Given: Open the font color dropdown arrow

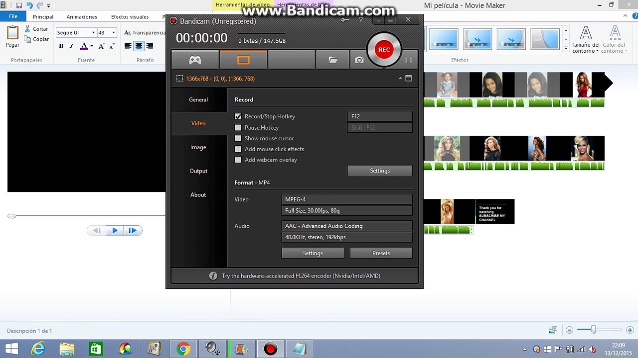Looking at the screenshot, I should pos(92,46).
